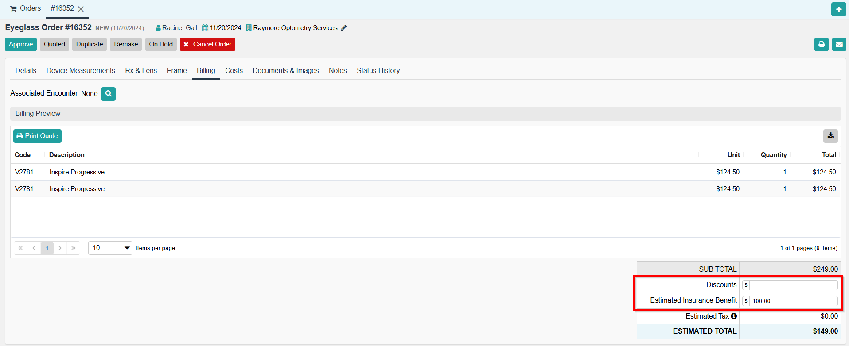Go to the first page of the list
This screenshot has height=346, width=849.
click(x=21, y=248)
